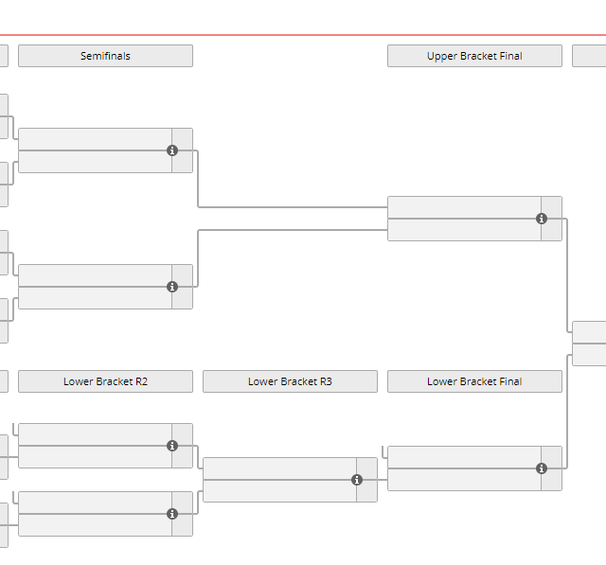
Task: Click the partially visible Grand Final match box
Action: pyautogui.click(x=589, y=343)
